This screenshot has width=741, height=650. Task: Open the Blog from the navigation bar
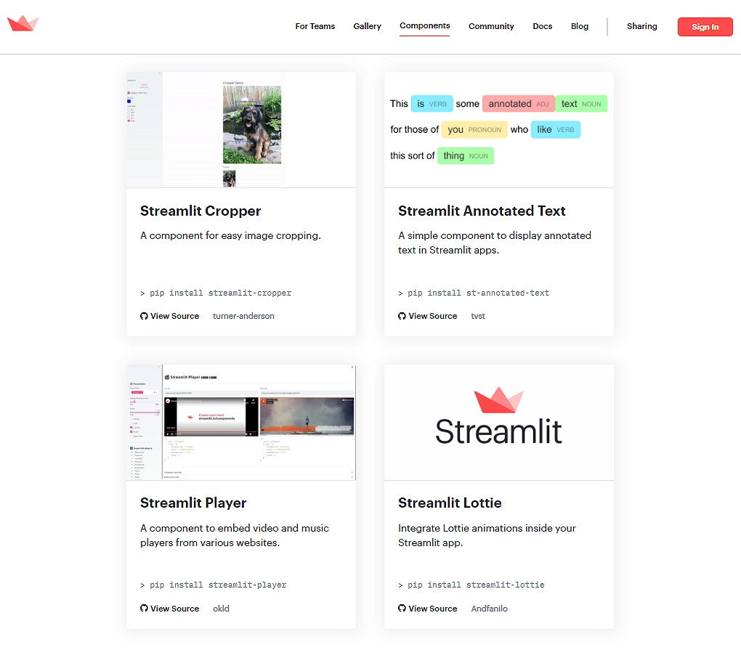point(579,26)
